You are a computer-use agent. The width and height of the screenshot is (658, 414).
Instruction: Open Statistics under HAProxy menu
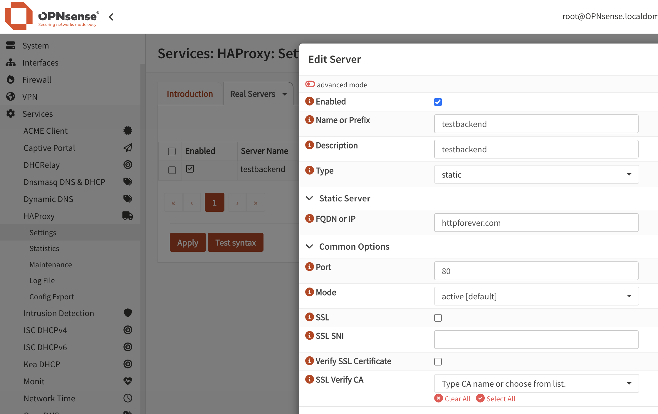coord(44,248)
